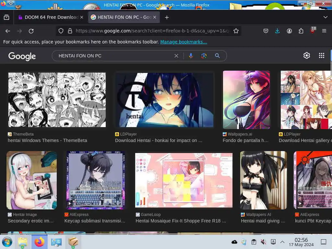Go forward one page
This screenshot has width=332, height=249.
click(x=19, y=31)
